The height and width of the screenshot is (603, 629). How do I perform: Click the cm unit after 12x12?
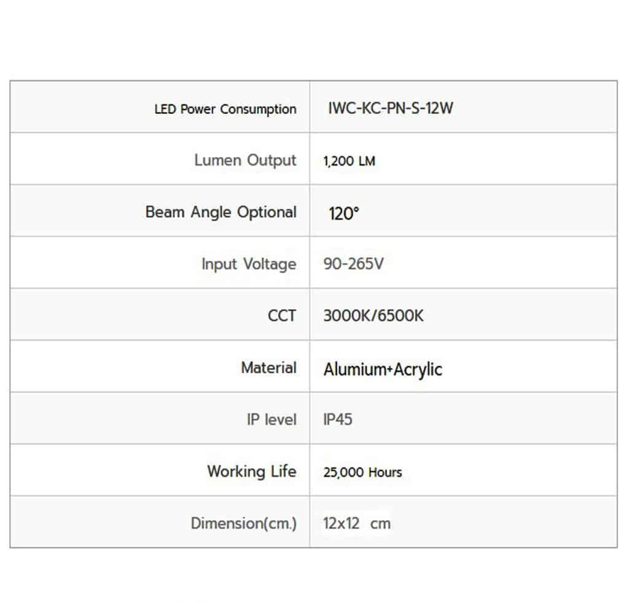[x=380, y=524]
